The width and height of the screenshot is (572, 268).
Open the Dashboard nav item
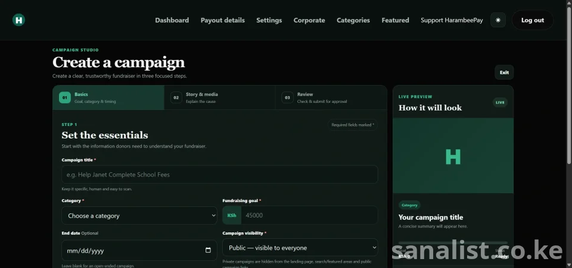click(172, 20)
